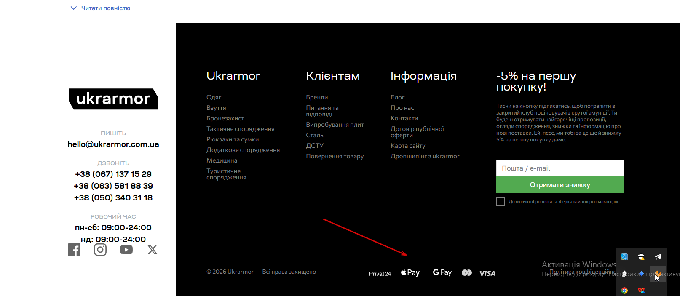Click the Google Pay payment logo
Viewport: 680px width, 296px height.
442,272
